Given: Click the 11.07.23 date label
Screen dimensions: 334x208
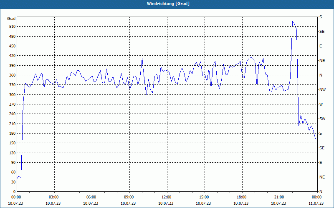Looking at the screenshot, I should pyautogui.click(x=316, y=203).
